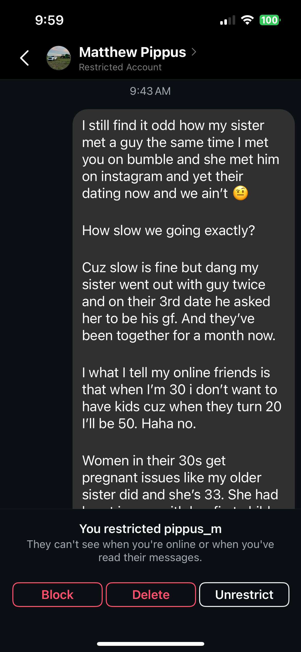301x652 pixels.
Task: Tap the "Women in their 30s" paragraph
Action: 180,478
